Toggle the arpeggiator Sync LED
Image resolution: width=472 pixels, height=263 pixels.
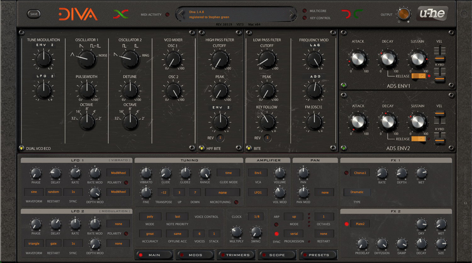277,234
